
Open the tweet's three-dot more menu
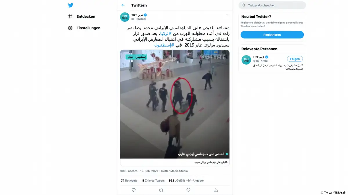click(x=228, y=15)
